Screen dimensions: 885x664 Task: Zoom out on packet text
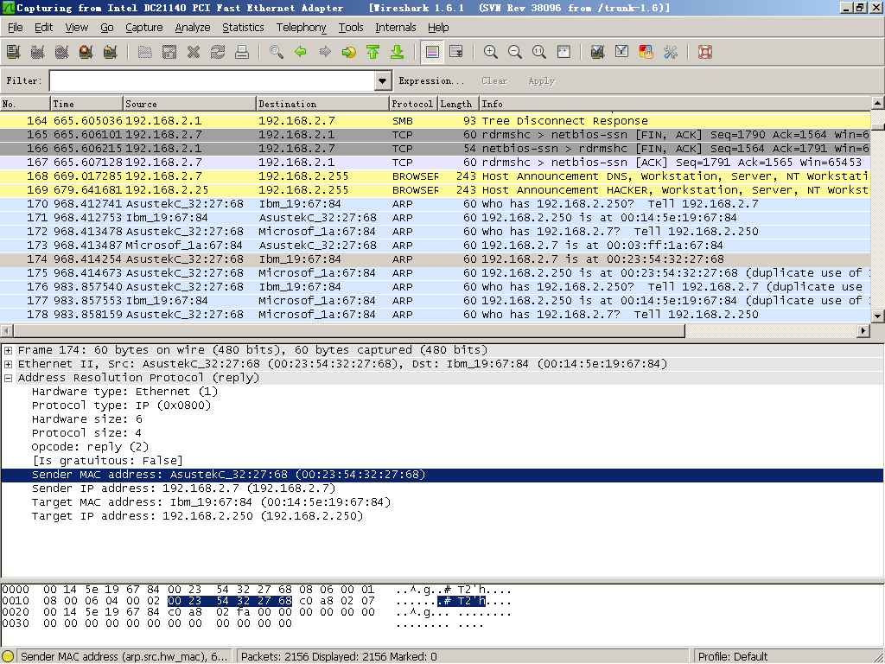515,53
